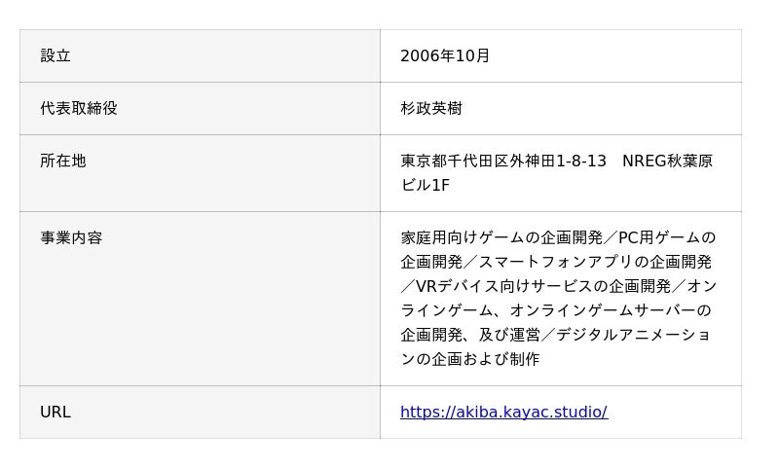Screen dimensions: 779x468
Task: Click the 2006年10月 founding date
Action: [445, 55]
